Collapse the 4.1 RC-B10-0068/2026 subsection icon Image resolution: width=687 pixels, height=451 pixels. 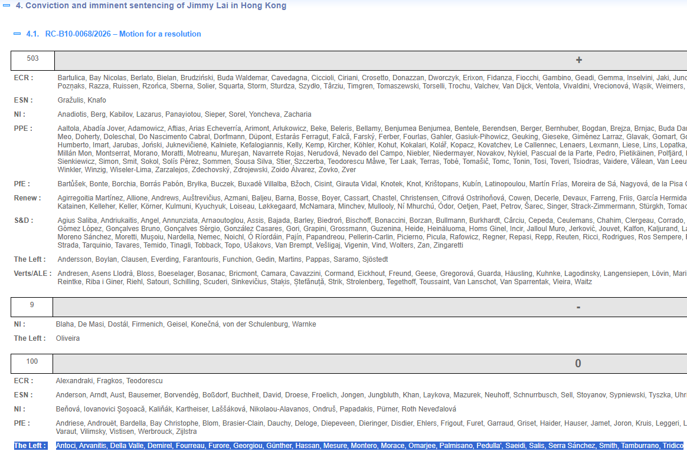[17, 34]
